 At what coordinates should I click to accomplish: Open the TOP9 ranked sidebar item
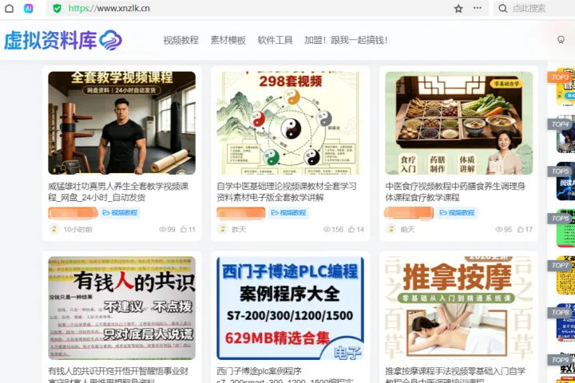pyautogui.click(x=561, y=368)
